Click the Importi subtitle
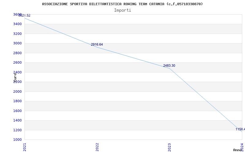Viewport: 245px width, 153px height. pos(123,10)
